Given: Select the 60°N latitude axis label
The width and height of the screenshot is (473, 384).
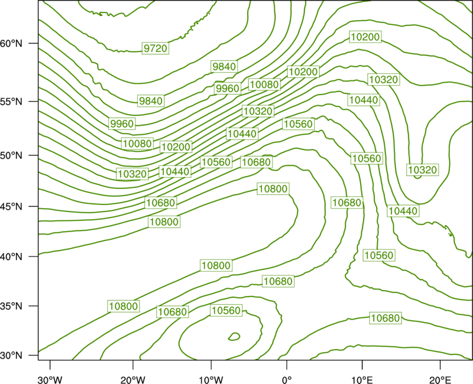Looking at the screenshot, I should pos(11,44).
